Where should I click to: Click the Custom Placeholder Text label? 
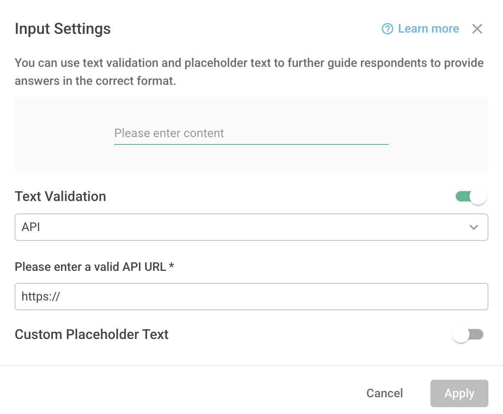(x=91, y=334)
